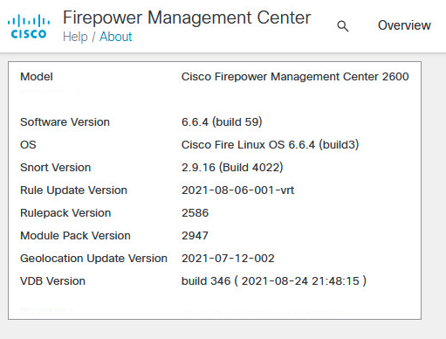446x339 pixels.
Task: Click the 6.6.4 (build 59) value
Action: [x=222, y=122]
